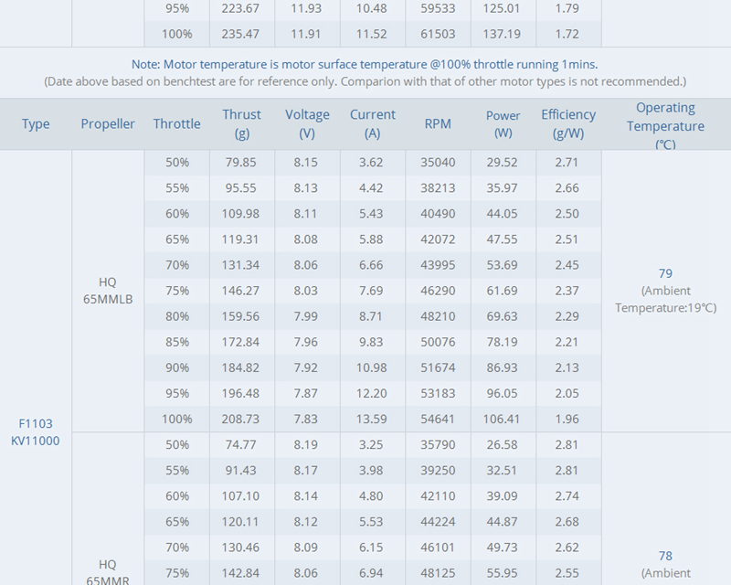Viewport: 731px width, 585px height.
Task: Select the Voltage (V) column header
Action: coord(307,123)
